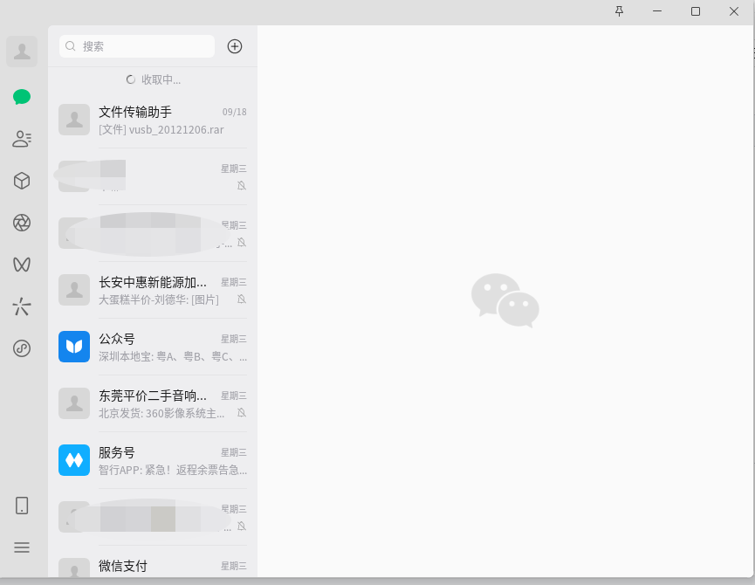Click the preview starting with '北京发货'
755x585 pixels.
point(161,414)
